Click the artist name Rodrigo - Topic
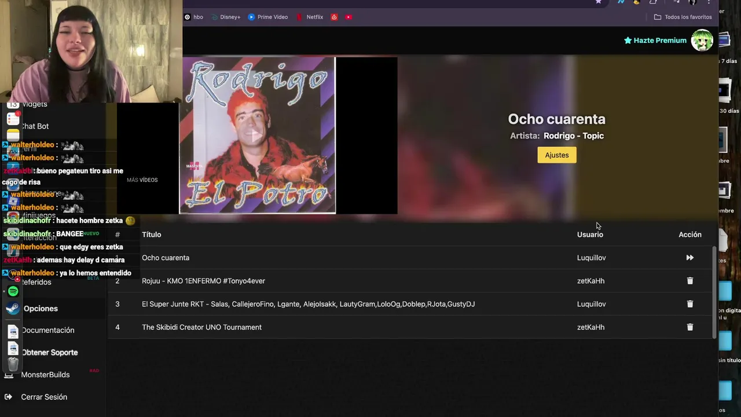741x417 pixels. tap(573, 136)
